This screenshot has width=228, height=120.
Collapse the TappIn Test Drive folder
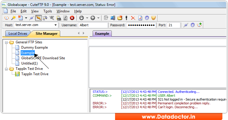pyautogui.click(x=6, y=69)
